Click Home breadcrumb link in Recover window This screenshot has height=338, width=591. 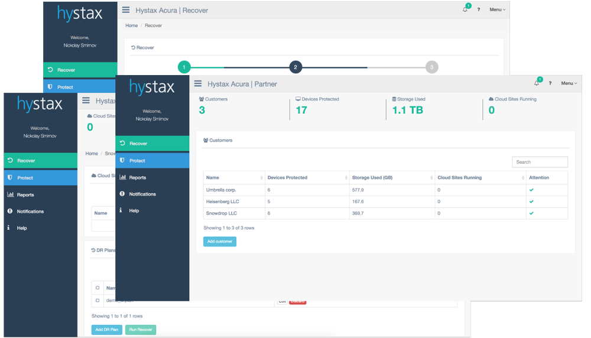(x=132, y=25)
